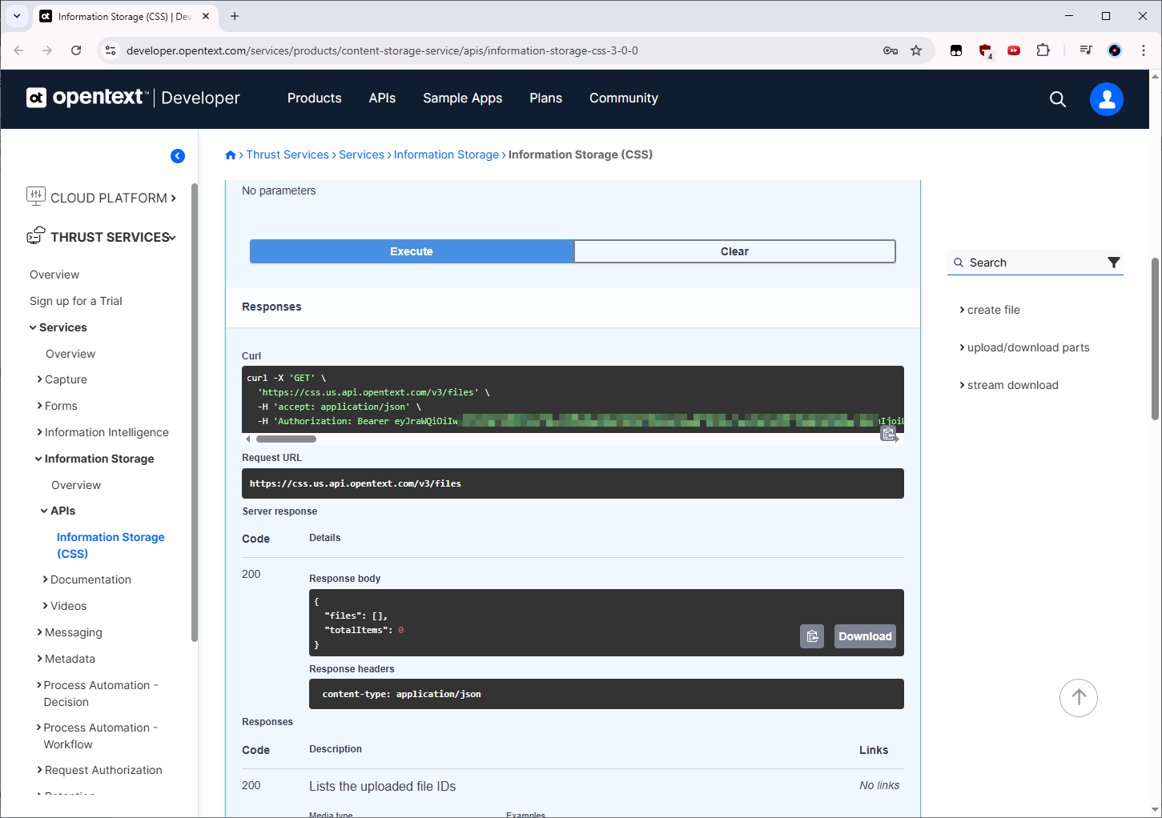This screenshot has height=818, width=1162.
Task: Open the Plans menu item
Action: click(x=546, y=98)
